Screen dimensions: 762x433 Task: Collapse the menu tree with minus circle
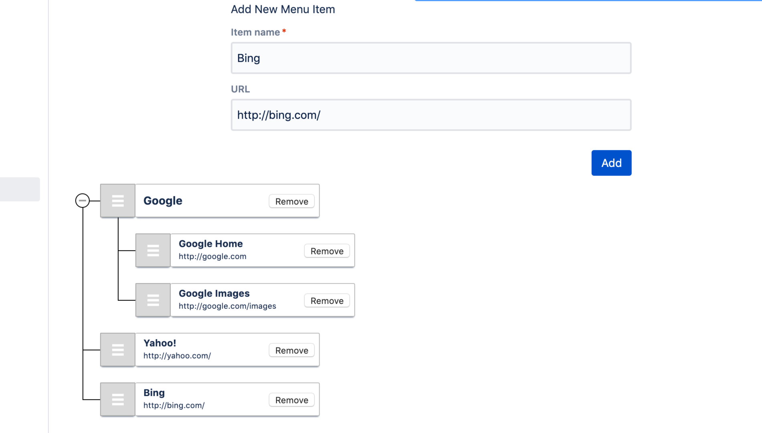point(83,200)
